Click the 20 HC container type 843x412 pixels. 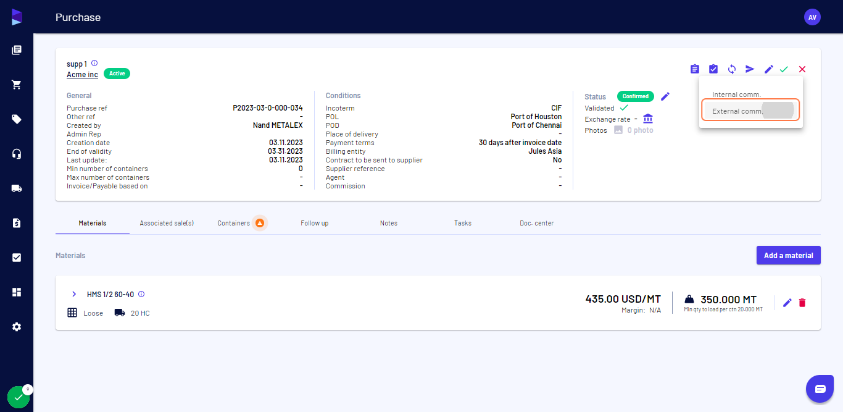click(x=140, y=313)
